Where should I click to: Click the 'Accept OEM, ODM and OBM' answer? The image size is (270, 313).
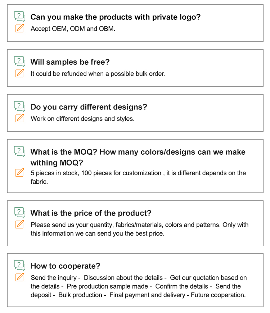pyautogui.click(x=73, y=29)
